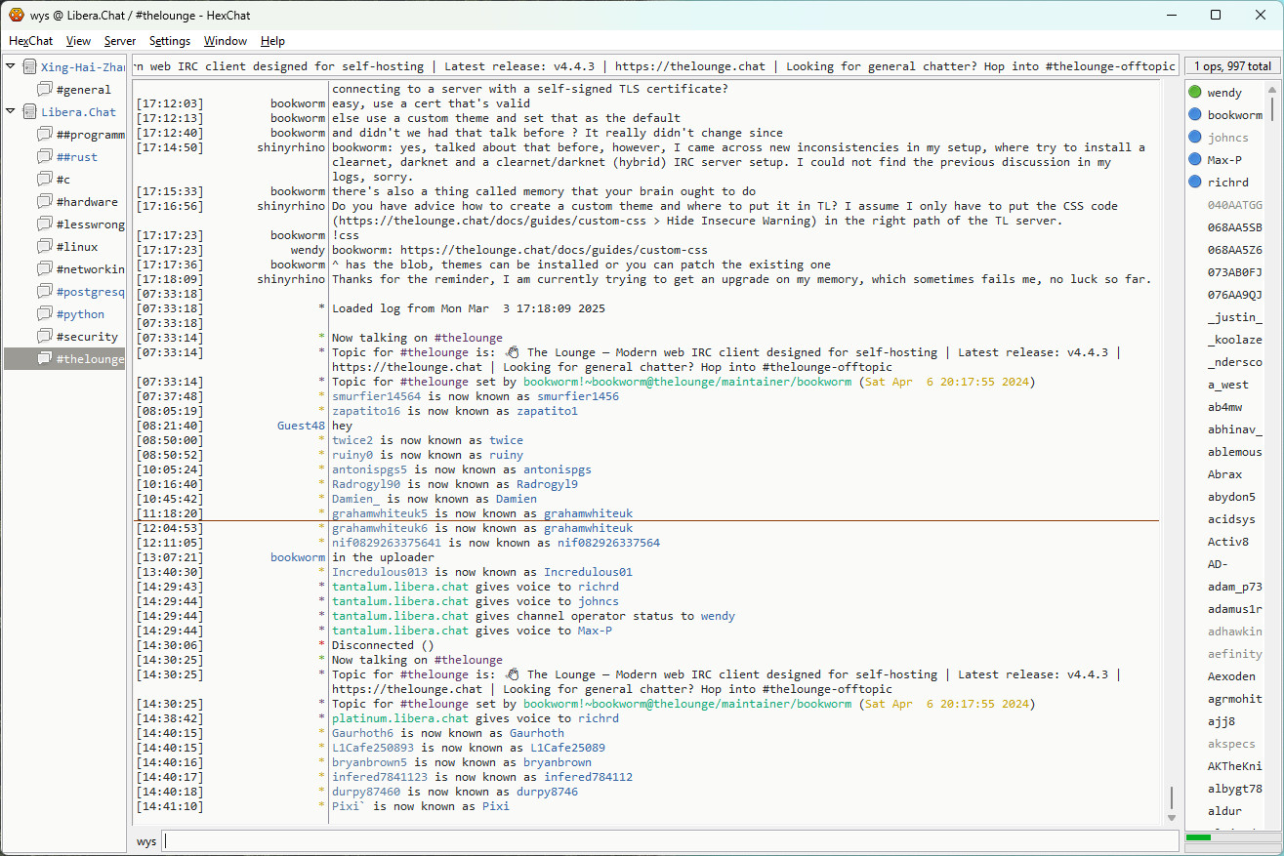Click platinum.libera.chat in the chat log
Image resolution: width=1284 pixels, height=856 pixels.
tap(400, 718)
